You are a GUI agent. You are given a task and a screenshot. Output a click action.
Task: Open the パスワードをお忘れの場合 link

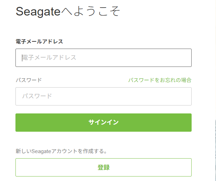coord(160,80)
